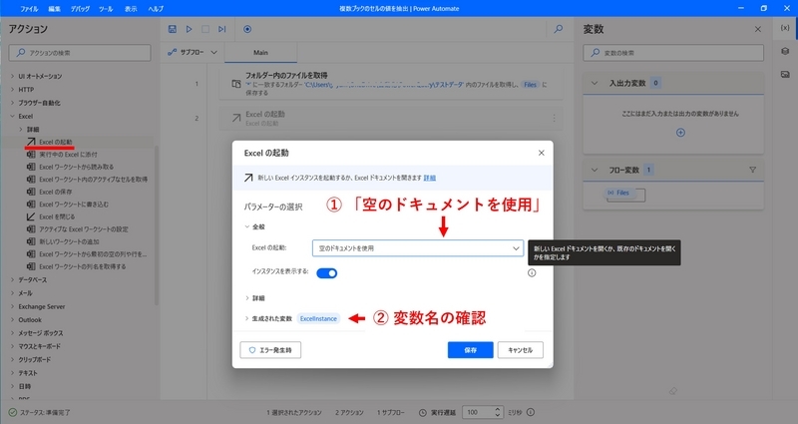Open the ヘルプ menu
Screen dimensions: 798x424
[x=156, y=9]
